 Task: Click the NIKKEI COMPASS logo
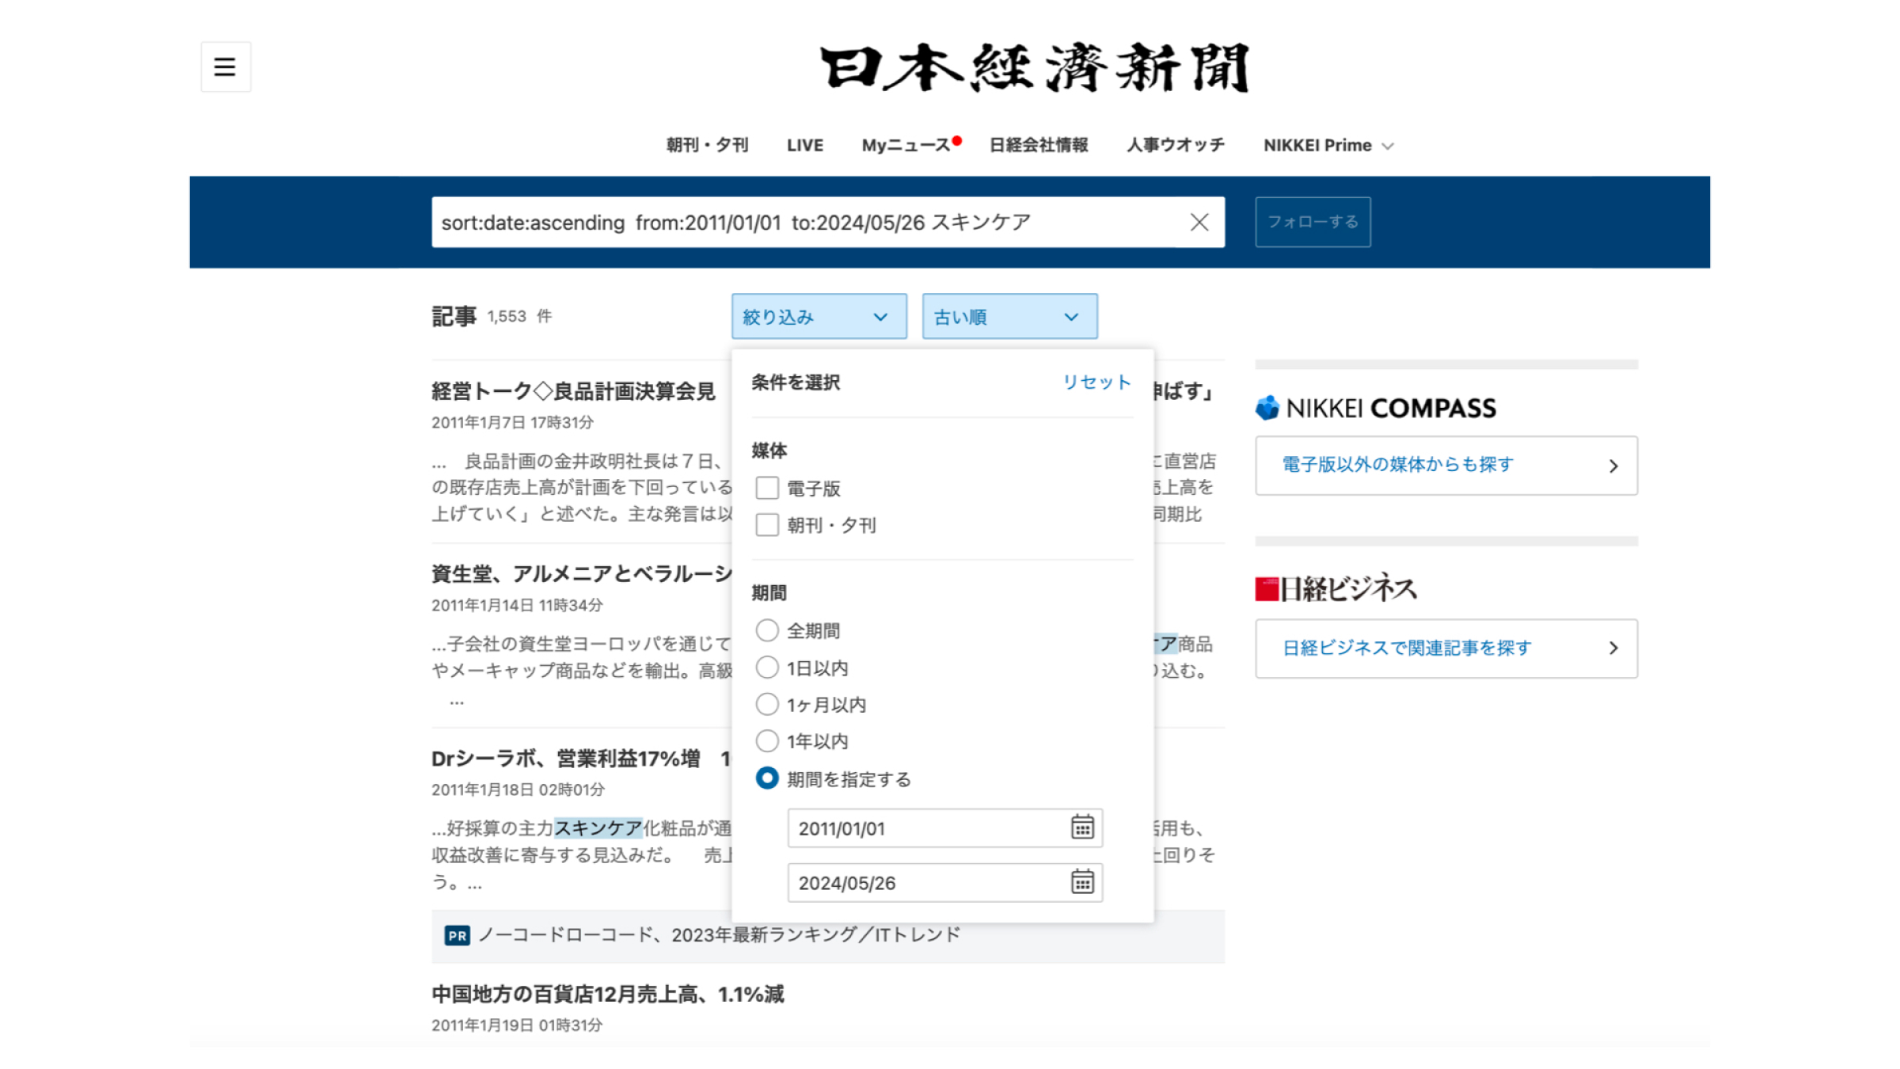[1375, 408]
